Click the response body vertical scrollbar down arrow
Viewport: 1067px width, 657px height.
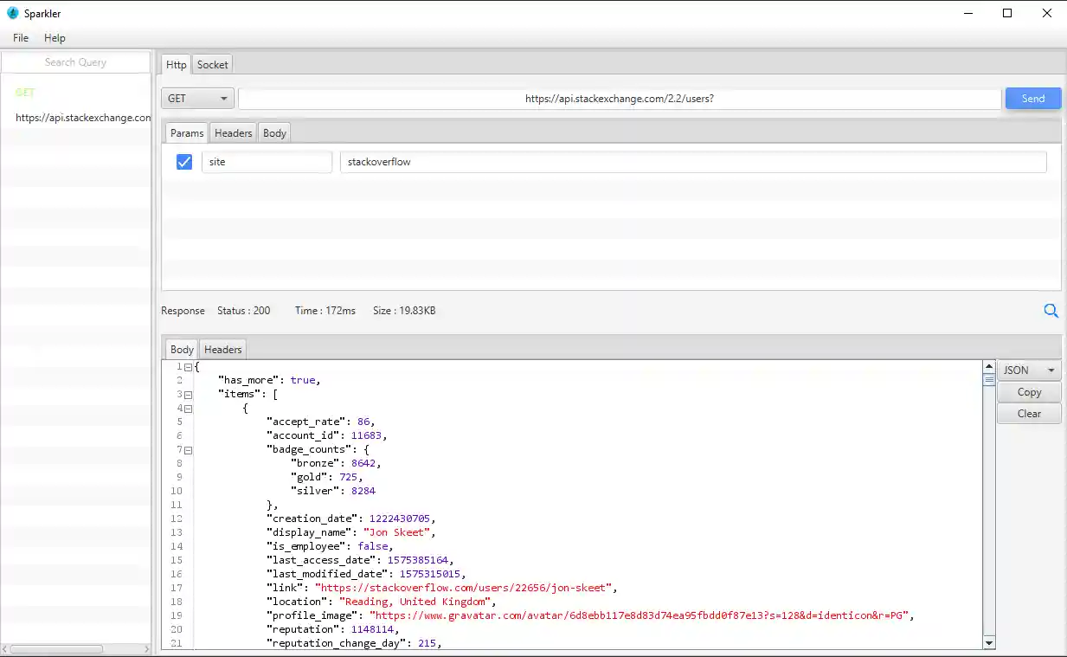pyautogui.click(x=989, y=643)
